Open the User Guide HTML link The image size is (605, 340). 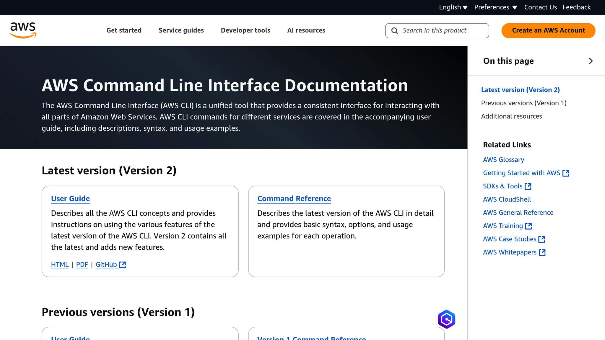pos(60,265)
